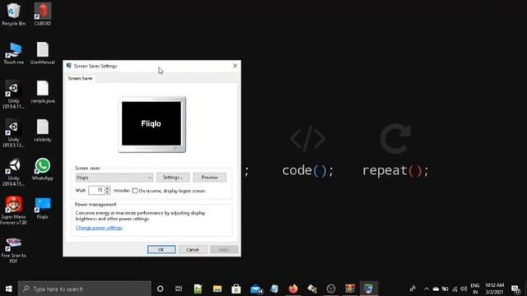Open OBS Studio from the taskbar

pyautogui.click(x=331, y=289)
